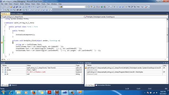Image resolution: width=169 pixels, height=95 pixels.
Task: Click the Breakpoints window icon in debug toolbar
Action: point(145,7)
